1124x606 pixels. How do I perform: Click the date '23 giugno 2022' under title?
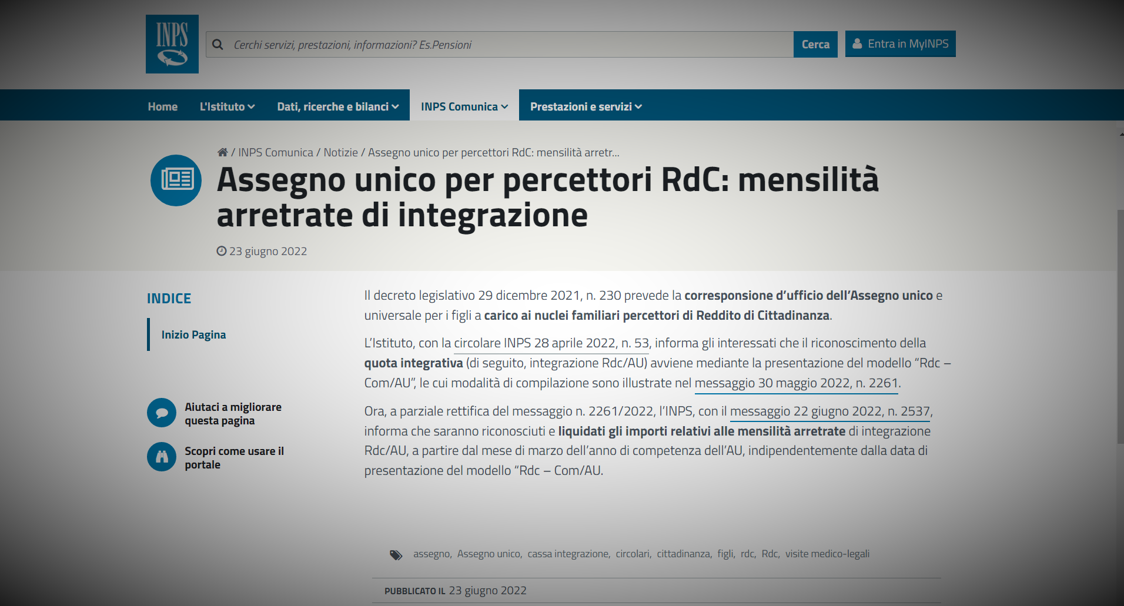pos(268,251)
